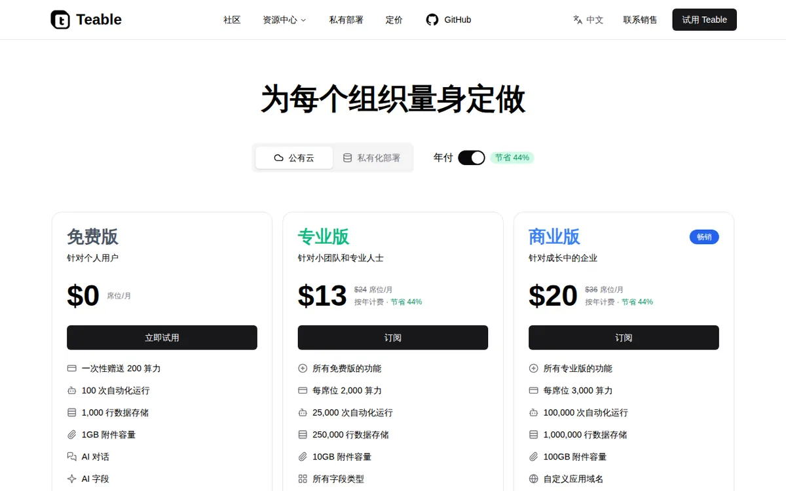Click the robot icon beside 25,000 次自动化运行
This screenshot has height=491, width=786.
pyautogui.click(x=303, y=412)
